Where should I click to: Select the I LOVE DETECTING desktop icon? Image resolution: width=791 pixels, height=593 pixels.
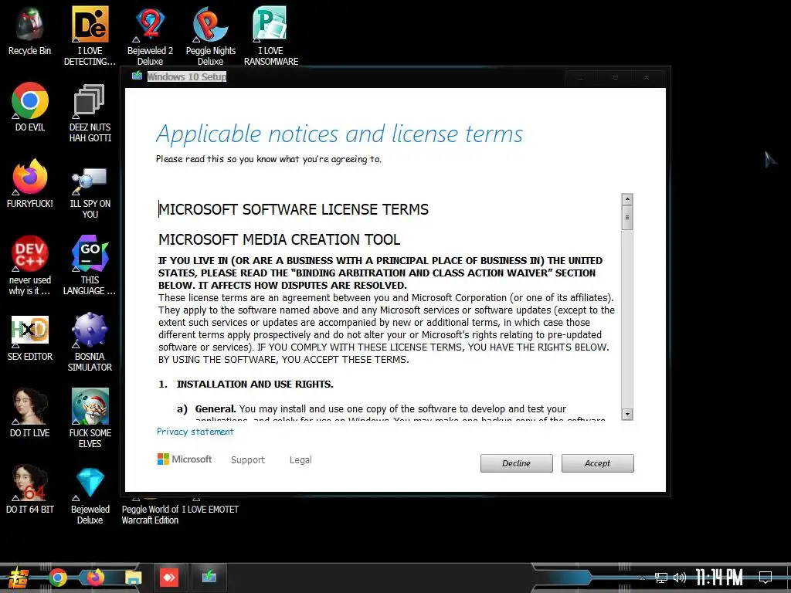coord(90,36)
